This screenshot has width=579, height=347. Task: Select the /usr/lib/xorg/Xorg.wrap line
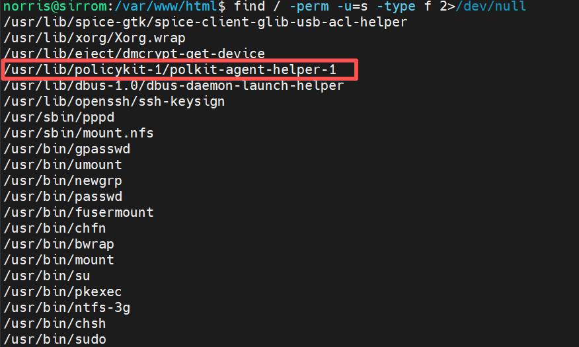[x=95, y=38]
